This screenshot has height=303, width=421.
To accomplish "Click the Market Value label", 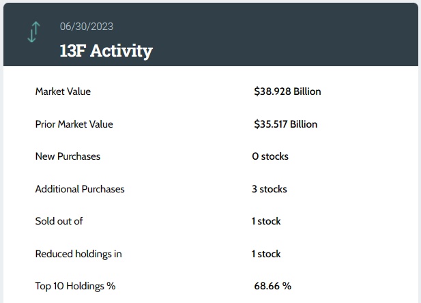I will pos(63,91).
